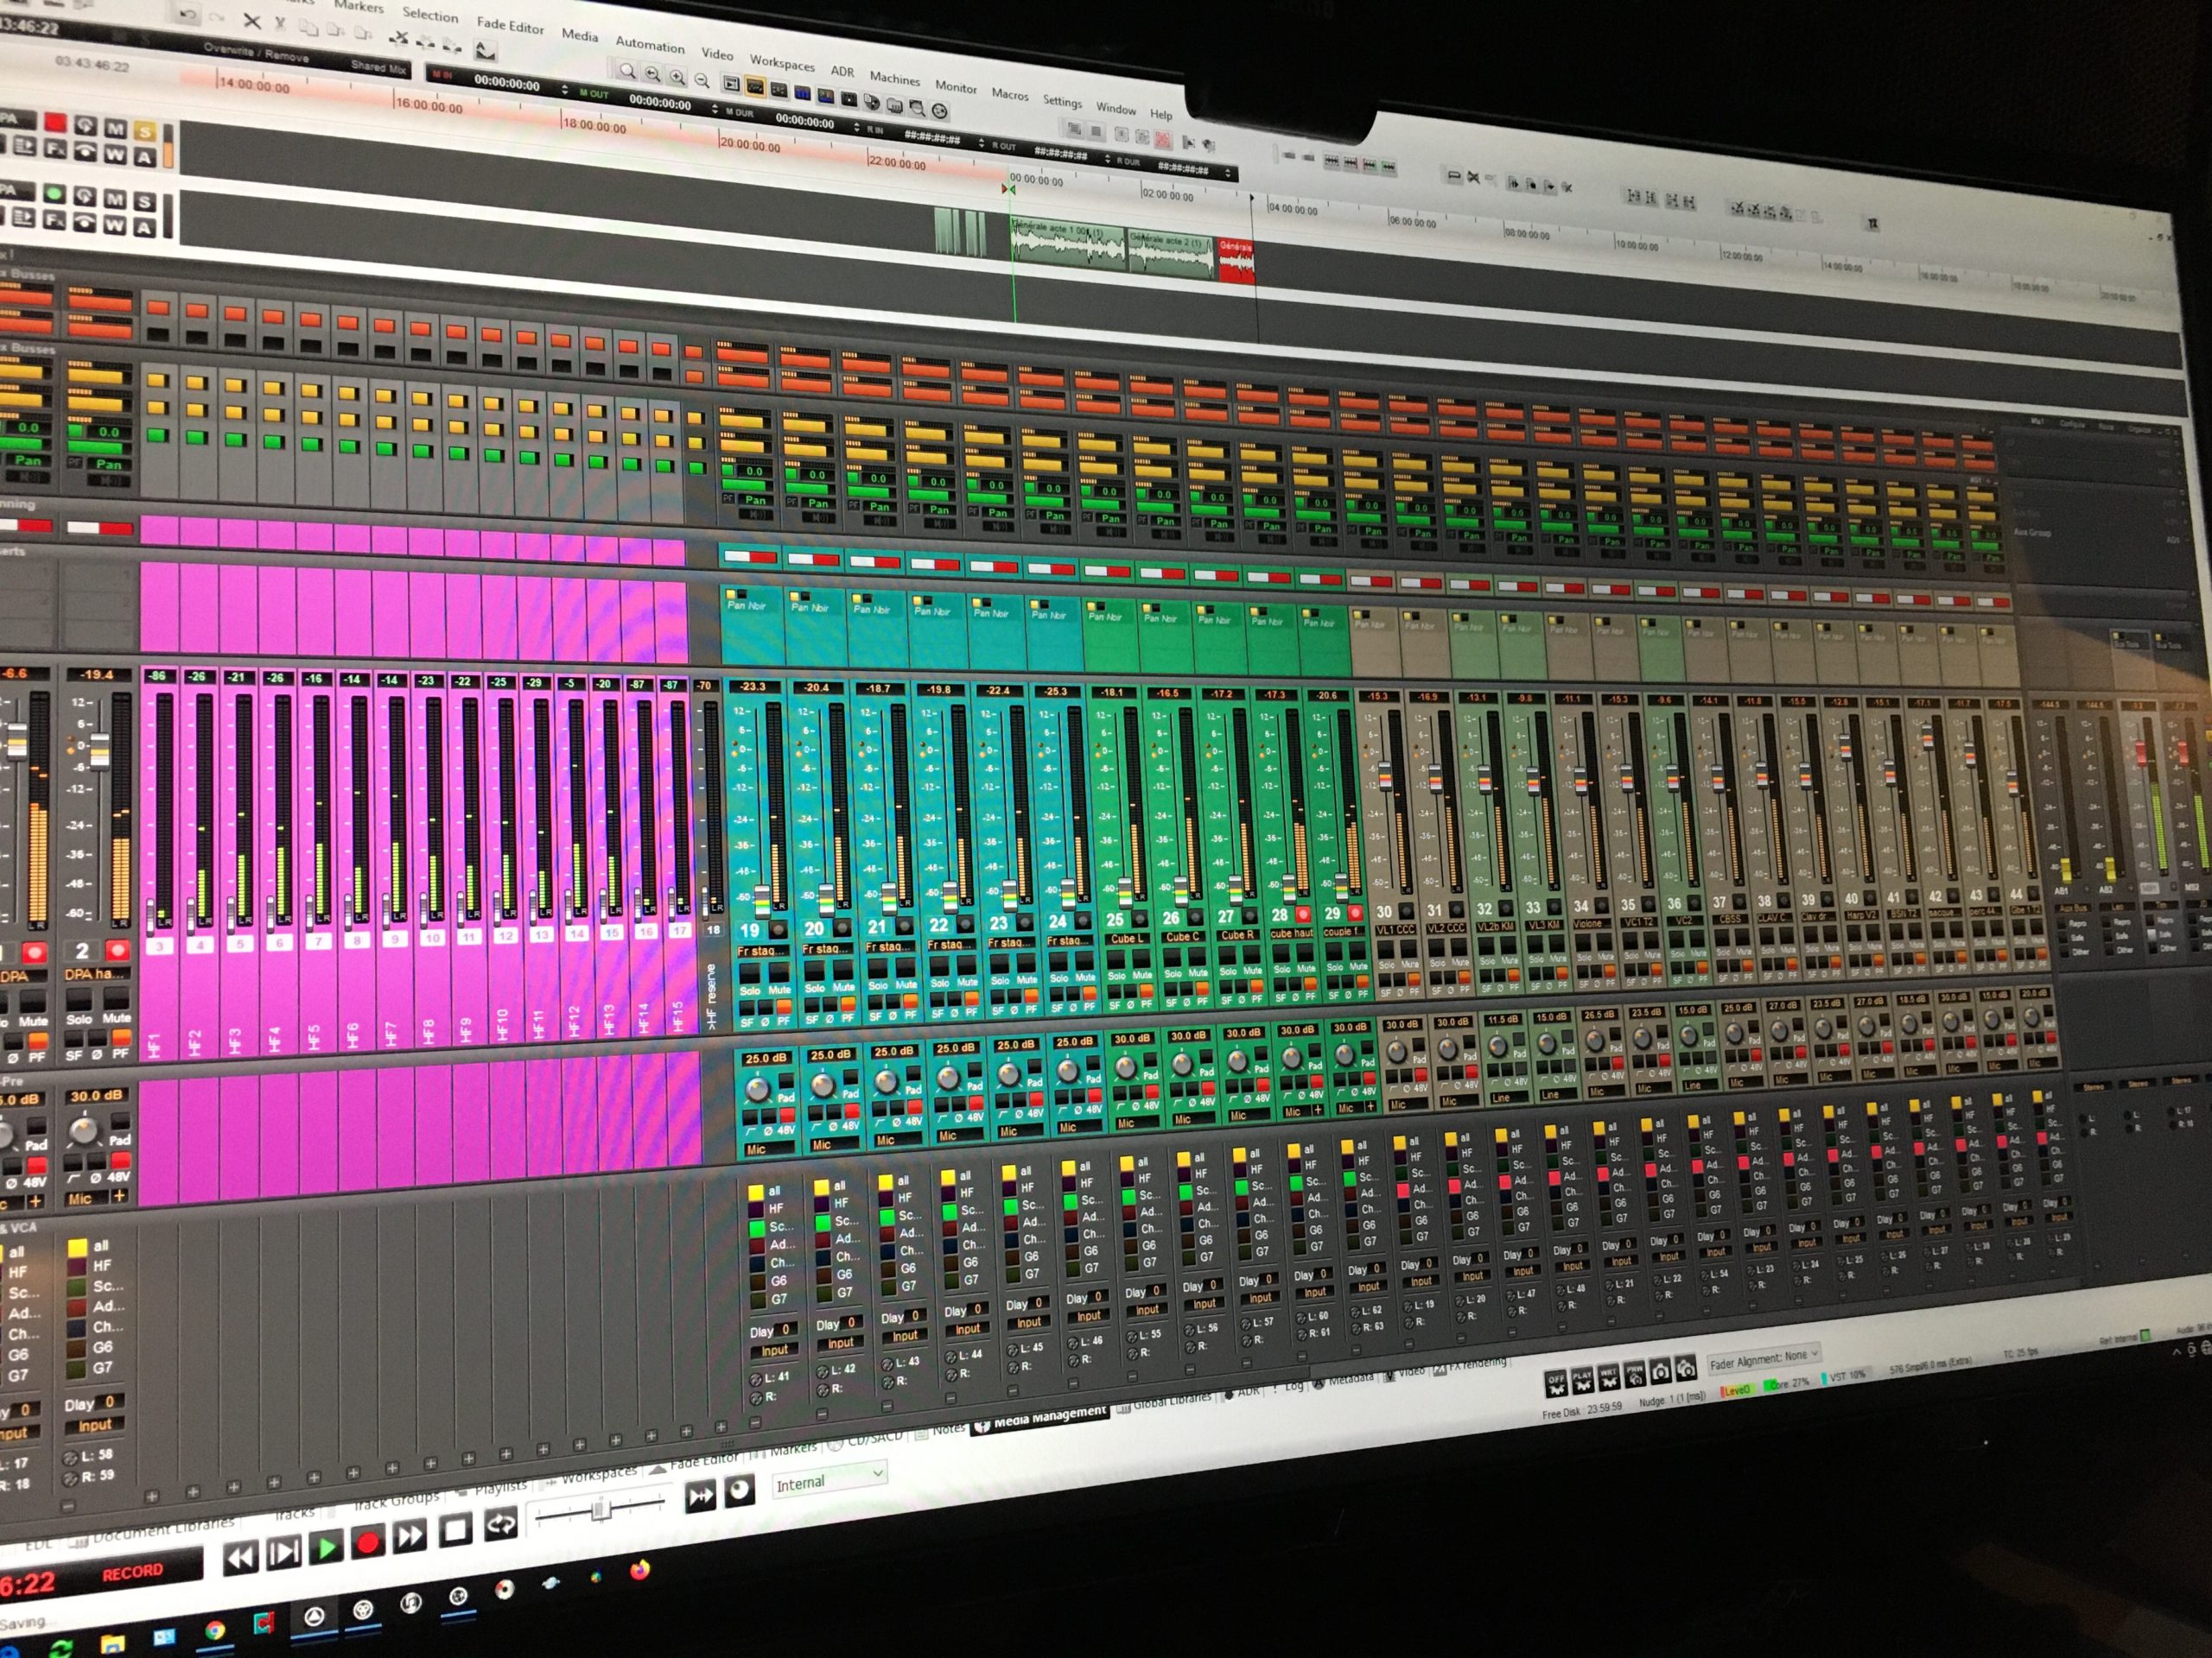Open the Machines menu

tap(894, 77)
